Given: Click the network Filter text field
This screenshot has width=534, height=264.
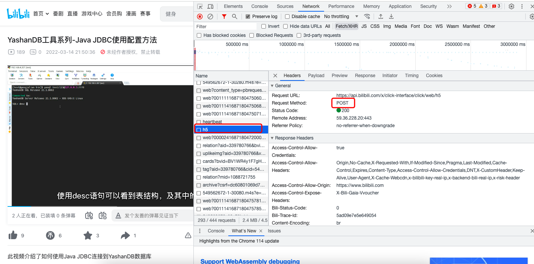Looking at the screenshot, I should [x=226, y=26].
